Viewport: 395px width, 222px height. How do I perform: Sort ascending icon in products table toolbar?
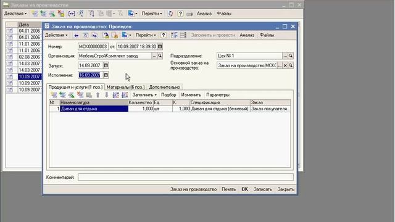pyautogui.click(x=115, y=95)
